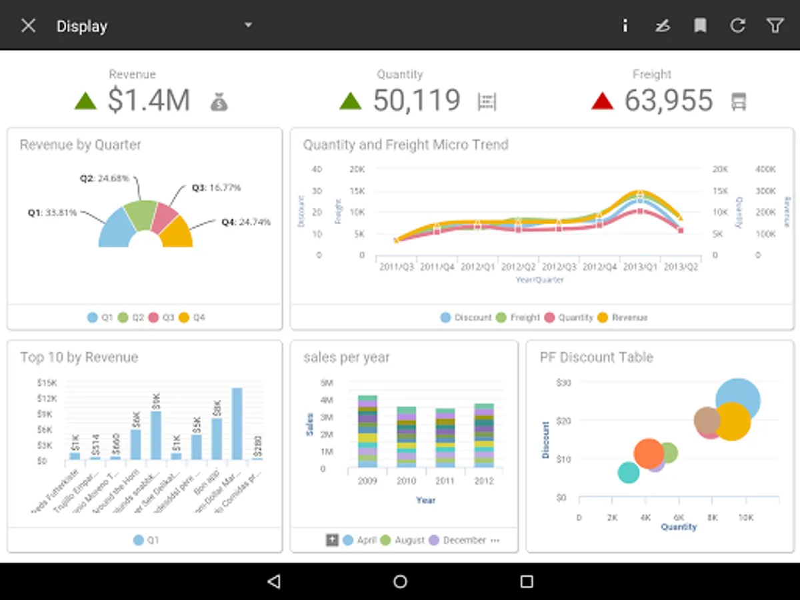This screenshot has width=800, height=600.
Task: Tap the green up arrow next to $1.4M
Action: [x=86, y=101]
